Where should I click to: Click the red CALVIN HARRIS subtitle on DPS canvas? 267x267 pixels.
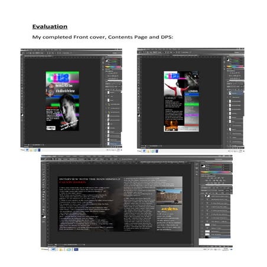pos(73,183)
